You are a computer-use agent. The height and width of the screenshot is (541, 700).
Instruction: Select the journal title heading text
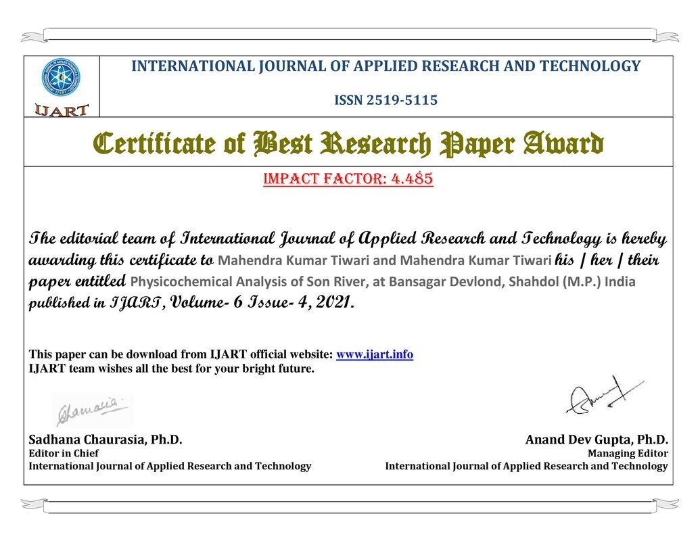[386, 66]
